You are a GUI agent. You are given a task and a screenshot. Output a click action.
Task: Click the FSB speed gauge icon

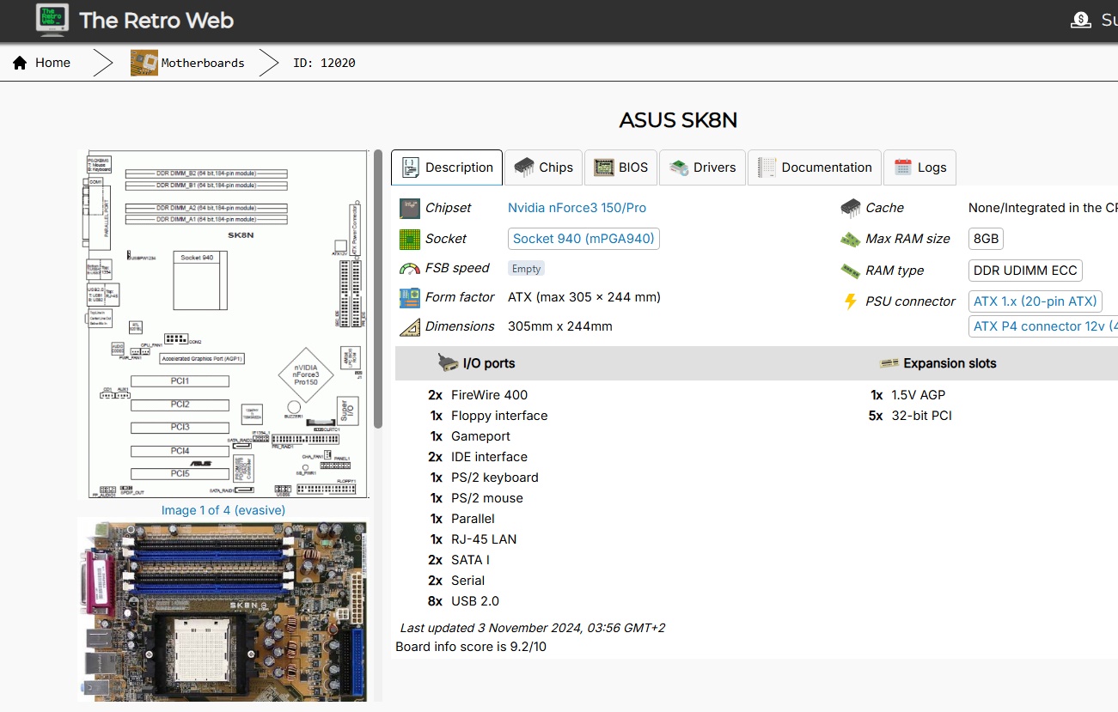pos(410,268)
